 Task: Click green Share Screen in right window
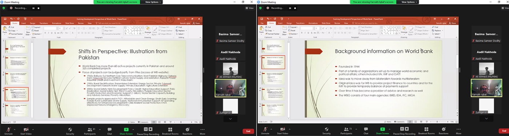[382, 131]
